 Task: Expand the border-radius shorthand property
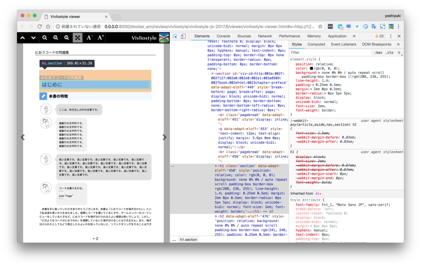coord(325,93)
